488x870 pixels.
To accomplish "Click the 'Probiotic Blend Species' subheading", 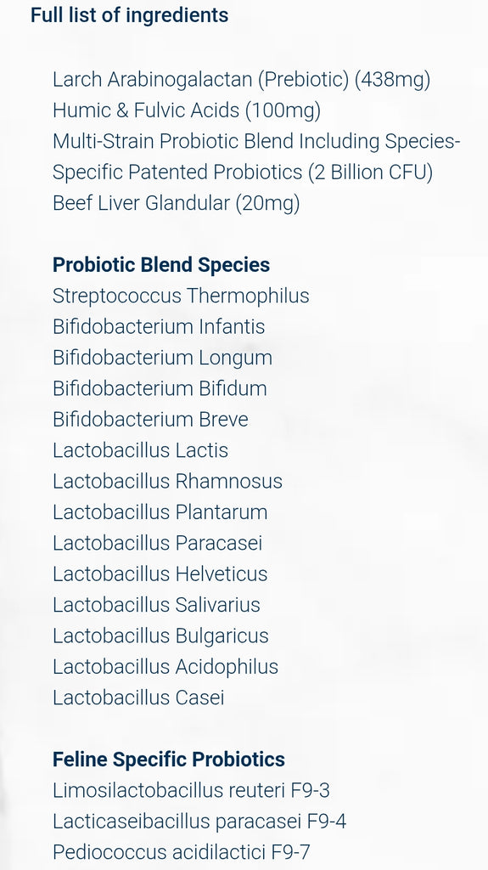I will 160,265.
